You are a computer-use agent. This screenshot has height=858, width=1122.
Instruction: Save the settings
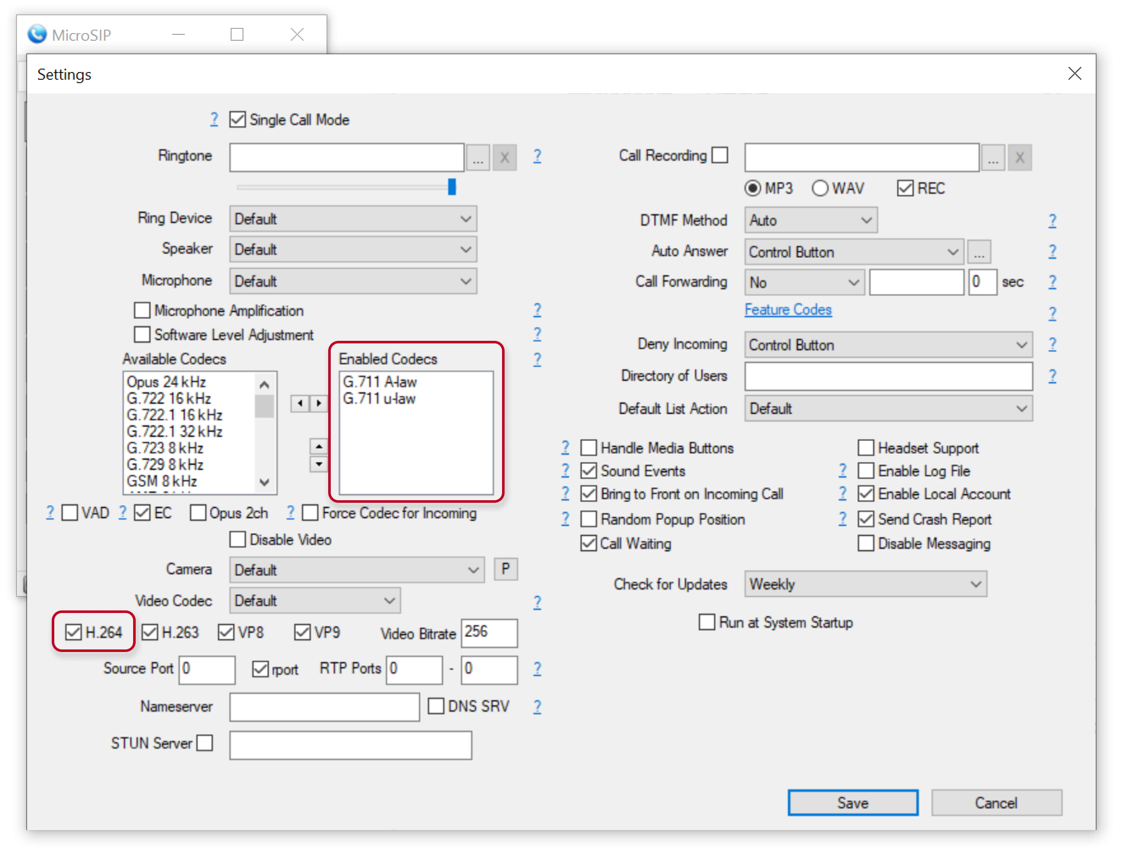click(x=853, y=803)
